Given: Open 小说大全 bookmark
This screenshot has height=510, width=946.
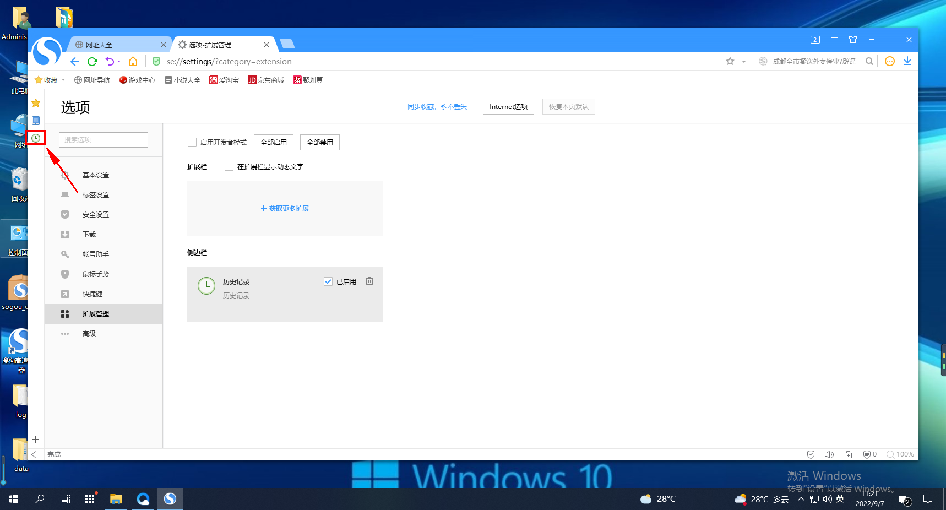Looking at the screenshot, I should 183,80.
